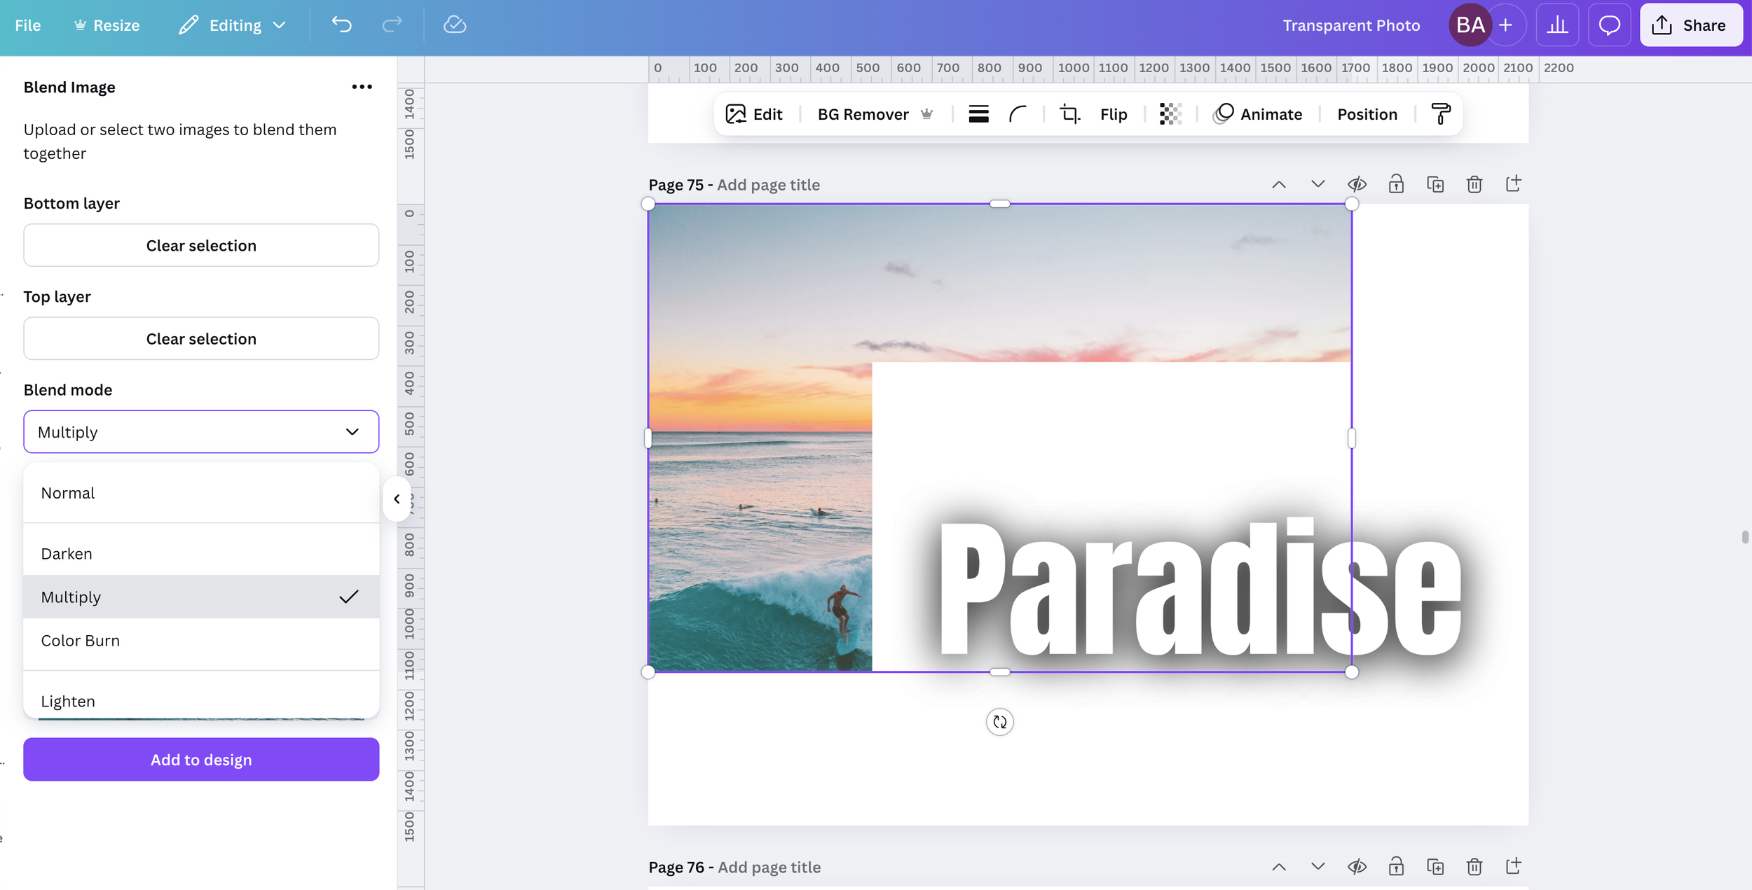Open the crop tool icon
This screenshot has width=1752, height=890.
click(x=1069, y=114)
